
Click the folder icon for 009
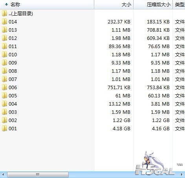(4, 63)
